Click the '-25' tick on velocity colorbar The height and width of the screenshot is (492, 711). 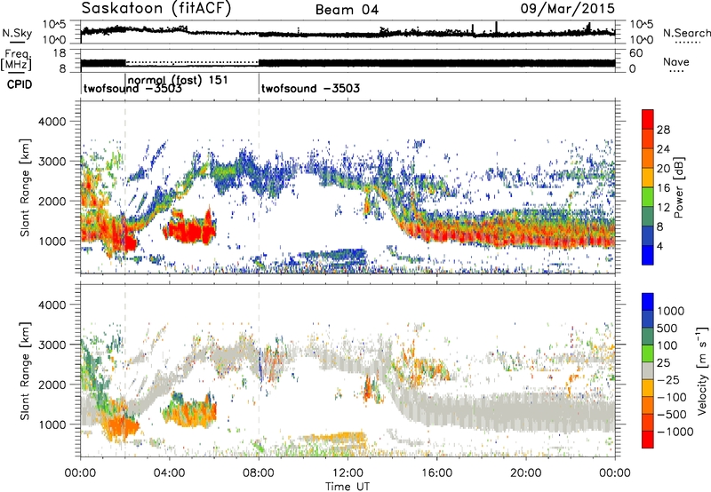coord(669,379)
